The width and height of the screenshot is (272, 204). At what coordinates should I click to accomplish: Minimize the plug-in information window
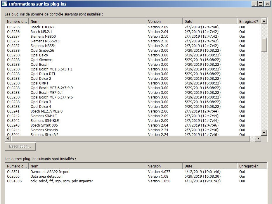pos(254,4)
